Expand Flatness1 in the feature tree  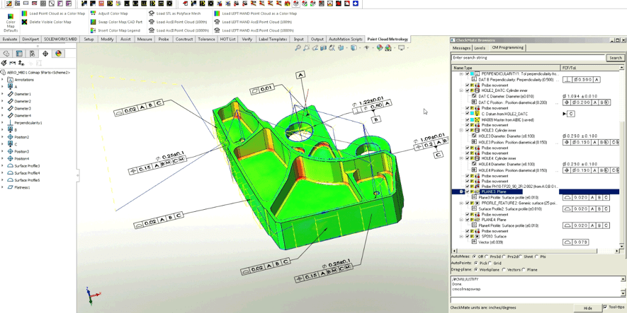[x=2, y=187]
